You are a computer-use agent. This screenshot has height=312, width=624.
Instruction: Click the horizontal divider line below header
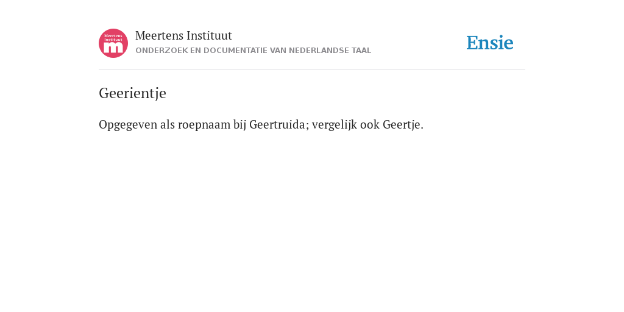[x=312, y=69]
